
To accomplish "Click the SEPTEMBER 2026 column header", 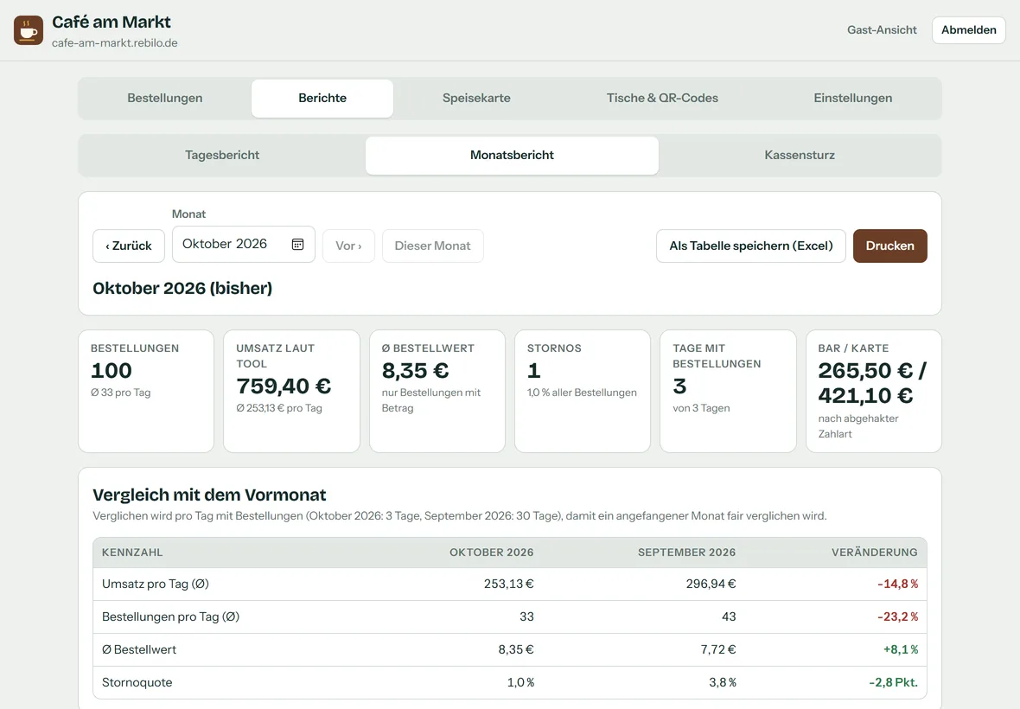I will pyautogui.click(x=686, y=553).
